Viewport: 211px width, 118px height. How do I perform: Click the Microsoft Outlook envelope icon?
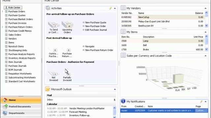click(x=47, y=89)
